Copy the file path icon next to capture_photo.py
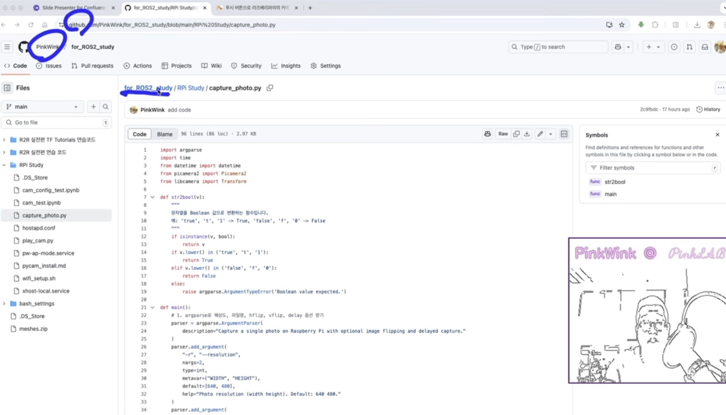The image size is (726, 415). pyautogui.click(x=270, y=88)
